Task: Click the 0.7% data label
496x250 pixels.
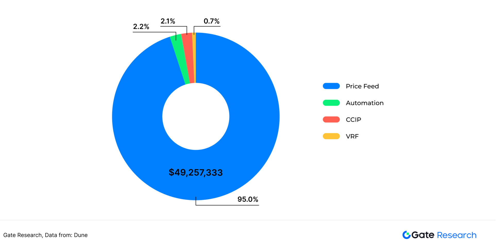Action: pyautogui.click(x=211, y=21)
